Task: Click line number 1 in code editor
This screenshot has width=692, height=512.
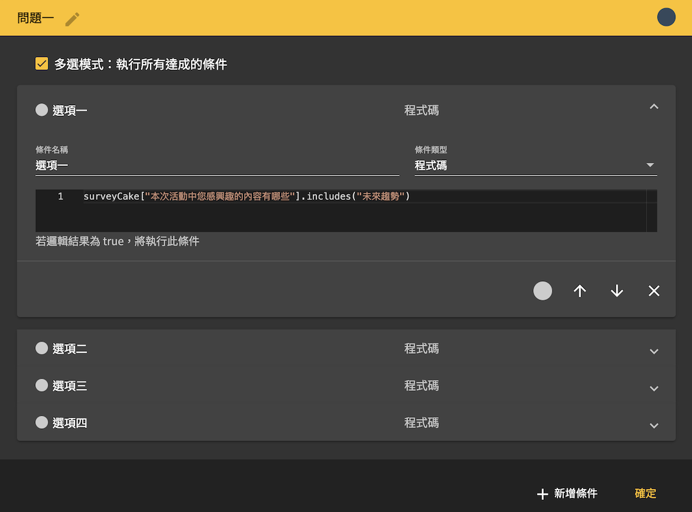Action: click(x=60, y=197)
